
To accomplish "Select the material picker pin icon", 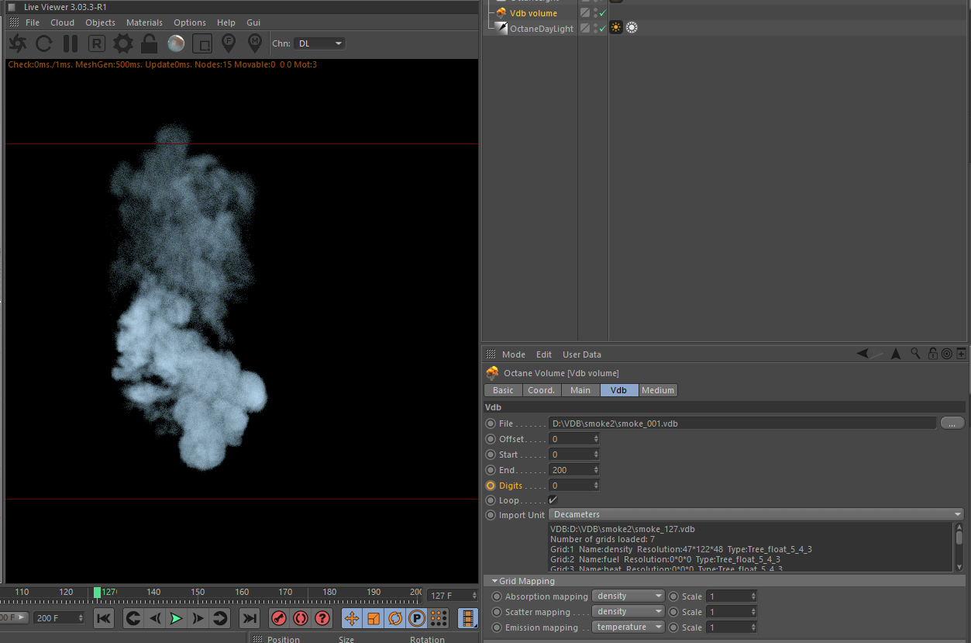I will [x=254, y=43].
